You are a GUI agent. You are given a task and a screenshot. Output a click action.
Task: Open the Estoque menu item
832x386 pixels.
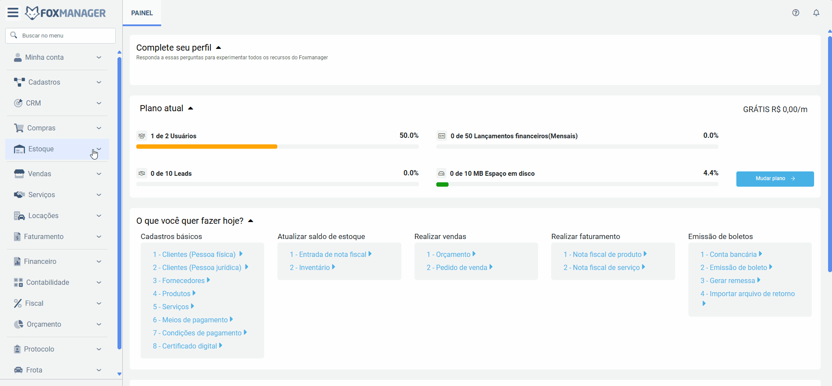click(x=57, y=149)
